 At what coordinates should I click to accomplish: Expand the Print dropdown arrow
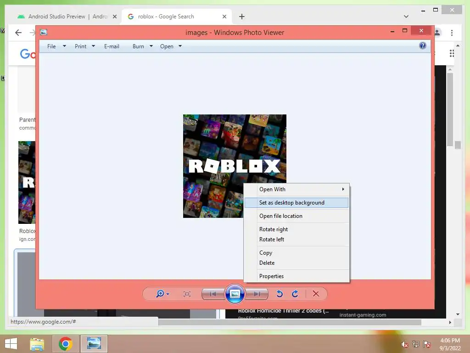point(93,46)
